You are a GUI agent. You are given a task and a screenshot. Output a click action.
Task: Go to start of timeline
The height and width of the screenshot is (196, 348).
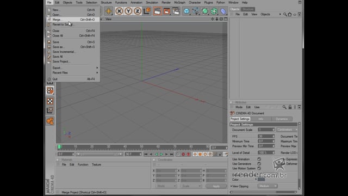(x=146, y=154)
